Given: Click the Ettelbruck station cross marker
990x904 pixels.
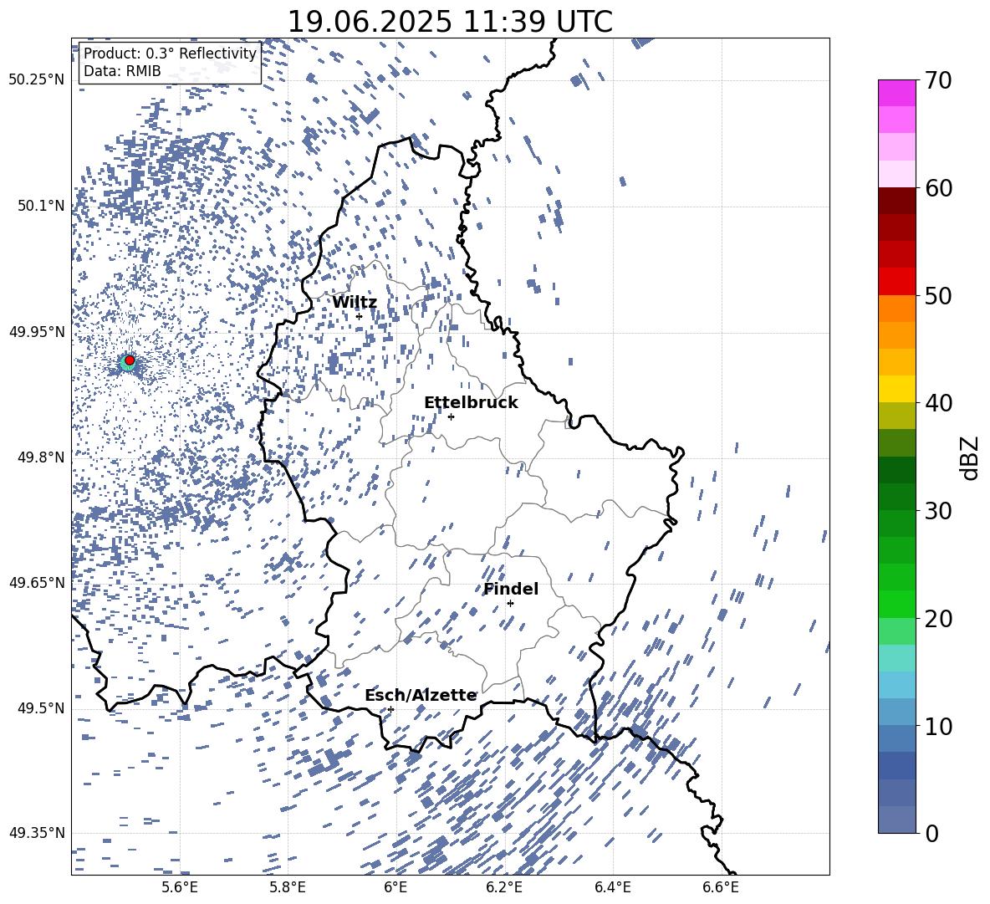Looking at the screenshot, I should [451, 416].
